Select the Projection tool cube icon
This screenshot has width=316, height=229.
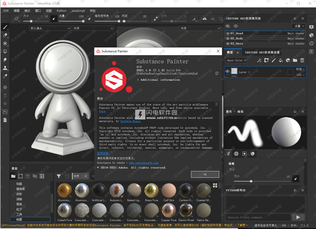(x=5, y=43)
